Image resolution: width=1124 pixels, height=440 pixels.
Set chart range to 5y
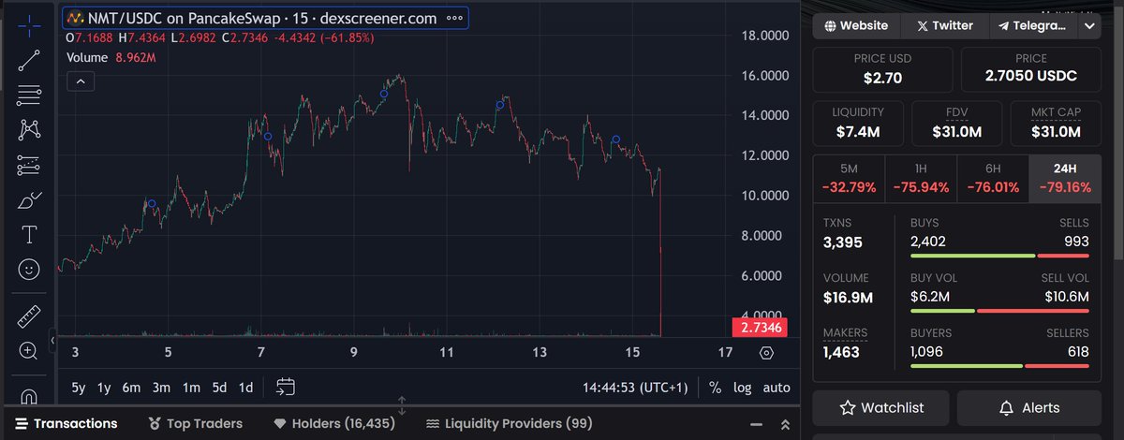click(80, 388)
